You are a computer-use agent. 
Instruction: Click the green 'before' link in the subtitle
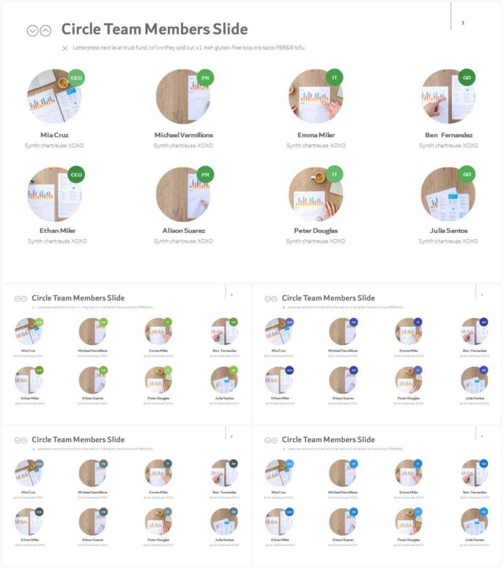click(156, 48)
